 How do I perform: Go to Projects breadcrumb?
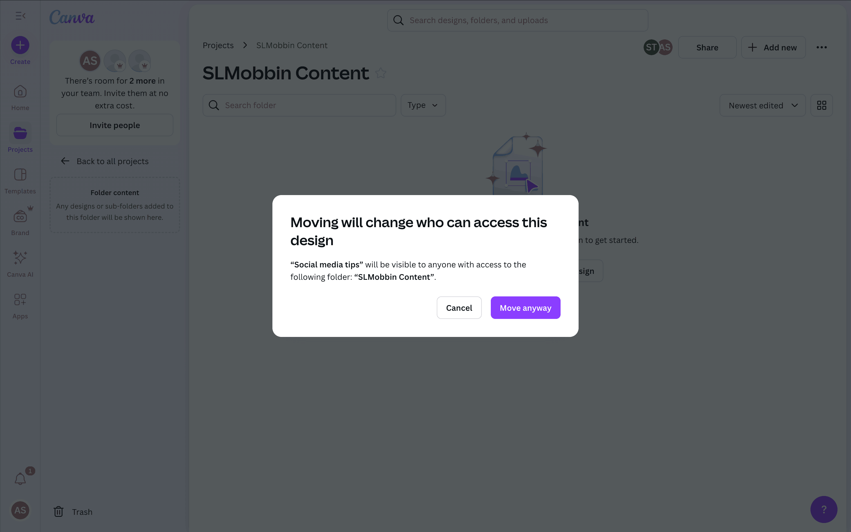click(218, 45)
